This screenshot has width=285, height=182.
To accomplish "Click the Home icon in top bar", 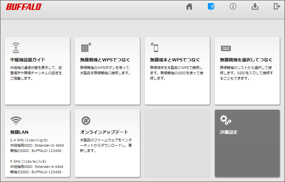I will tap(189, 7).
